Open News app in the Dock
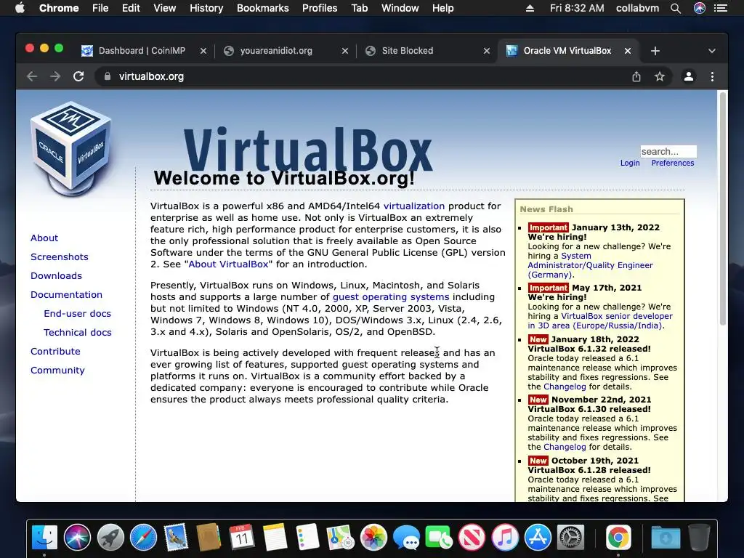The image size is (744, 558). tap(472, 538)
